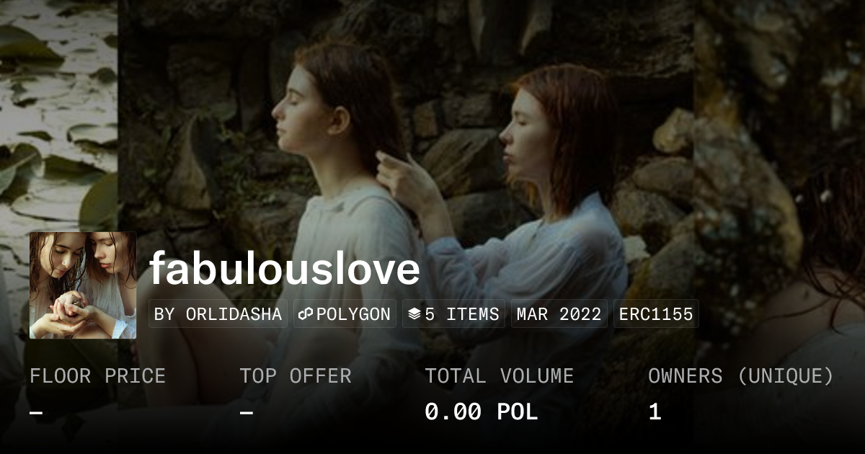Open creator ORLIDASHA's profile badge

pos(218,314)
